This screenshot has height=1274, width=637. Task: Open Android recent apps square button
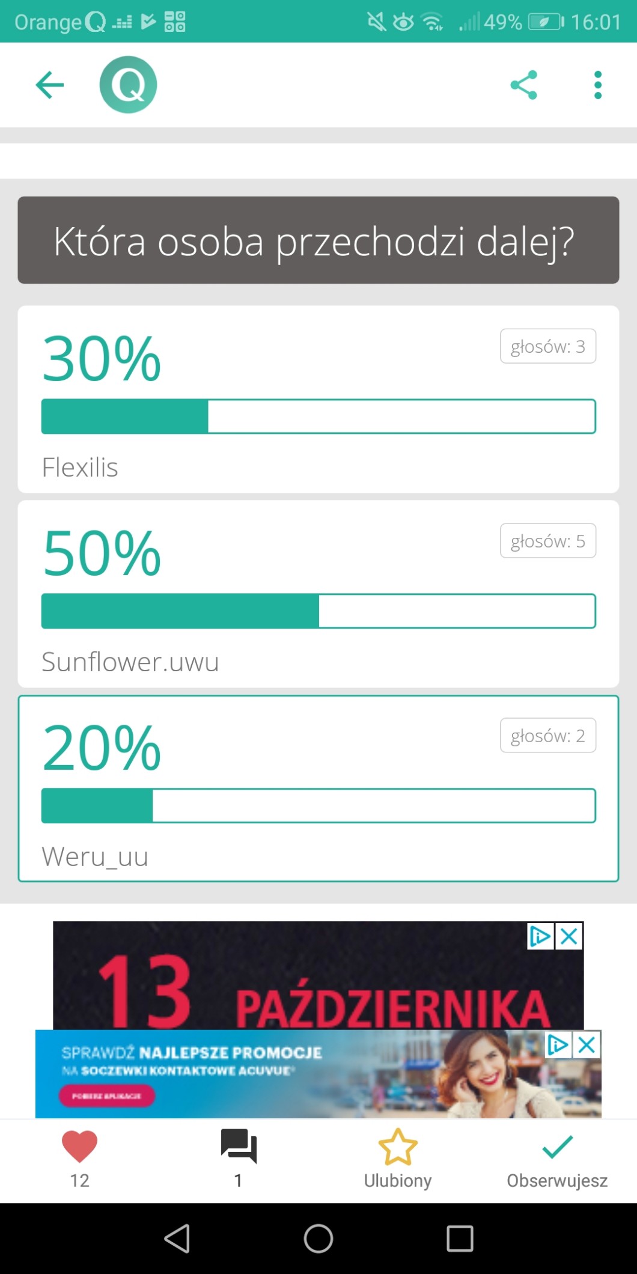point(460,1239)
